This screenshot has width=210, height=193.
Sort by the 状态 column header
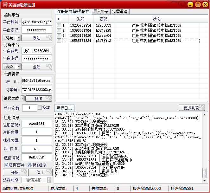157,19
